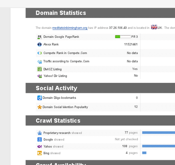This screenshot has width=175, height=165.
Task: Click the Traffic according to Compete.Com icon
Action: [x=39, y=62]
